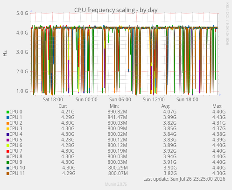Click the CPU 4 dark blue legend swatch
This screenshot has height=190, width=232.
(x=8, y=134)
